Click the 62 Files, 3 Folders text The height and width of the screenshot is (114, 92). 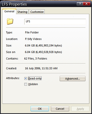[x=36, y=59]
